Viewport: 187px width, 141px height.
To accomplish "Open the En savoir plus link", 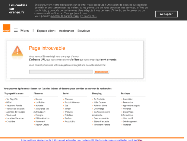I will coord(88,16).
